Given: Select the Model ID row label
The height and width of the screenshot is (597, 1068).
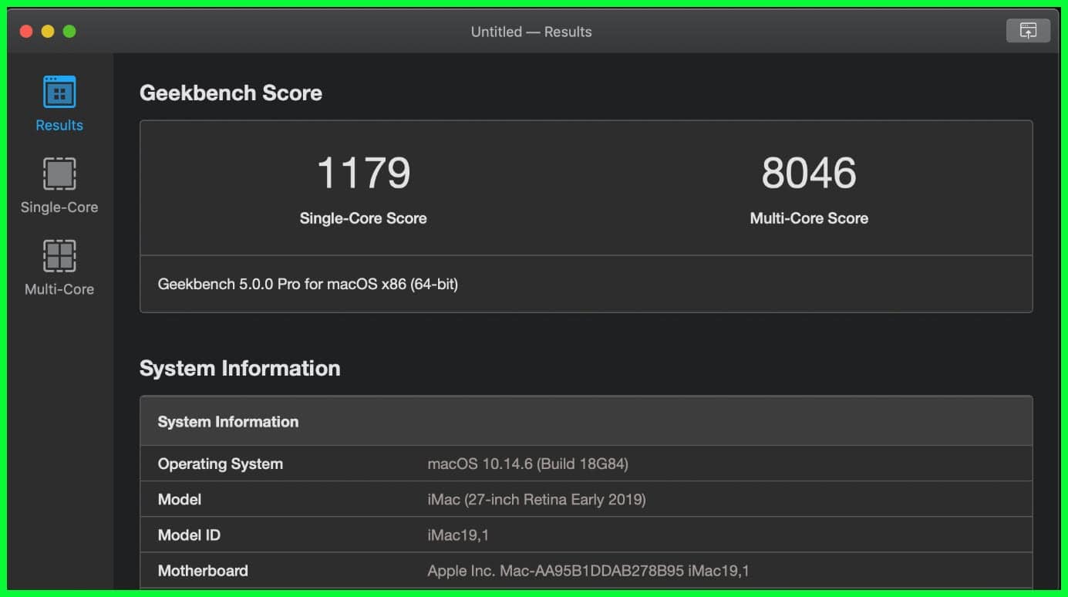Looking at the screenshot, I should pos(189,535).
